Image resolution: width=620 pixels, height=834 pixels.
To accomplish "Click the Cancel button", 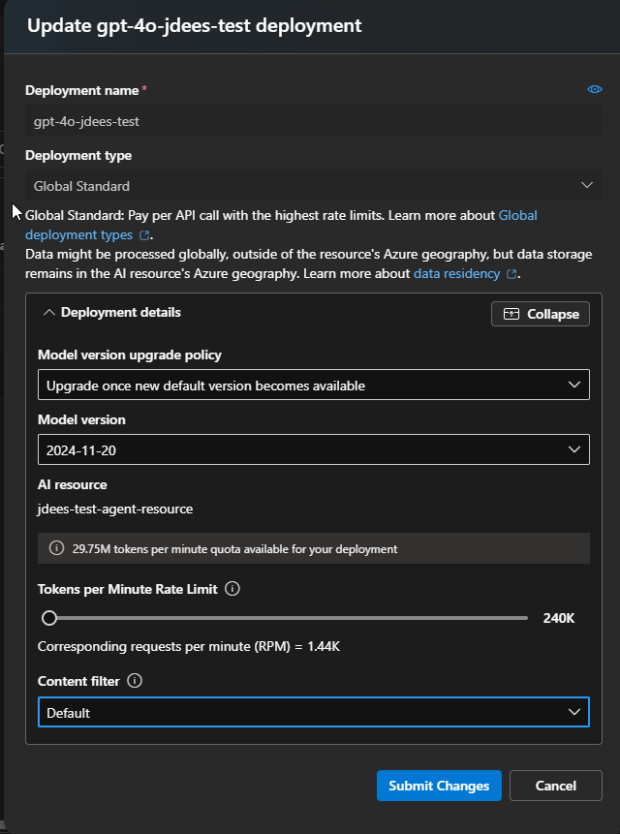I will [556, 786].
